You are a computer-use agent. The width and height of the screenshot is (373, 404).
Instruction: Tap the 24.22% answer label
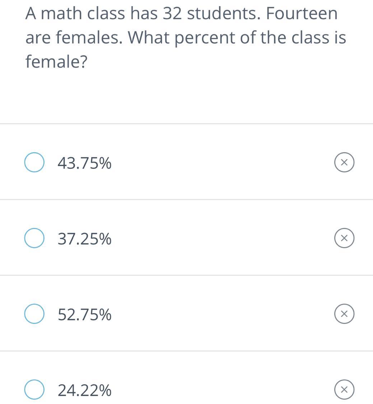84,390
